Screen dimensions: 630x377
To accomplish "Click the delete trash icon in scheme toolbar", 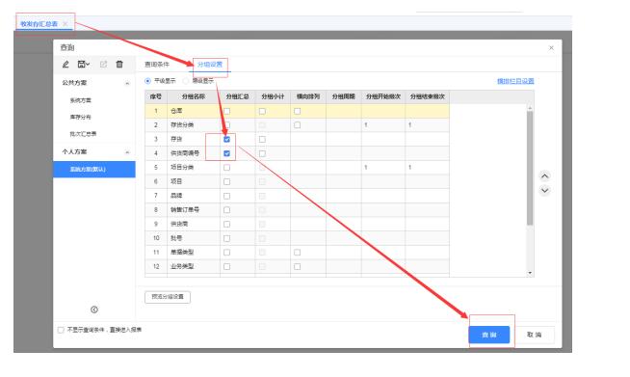I will tap(119, 64).
